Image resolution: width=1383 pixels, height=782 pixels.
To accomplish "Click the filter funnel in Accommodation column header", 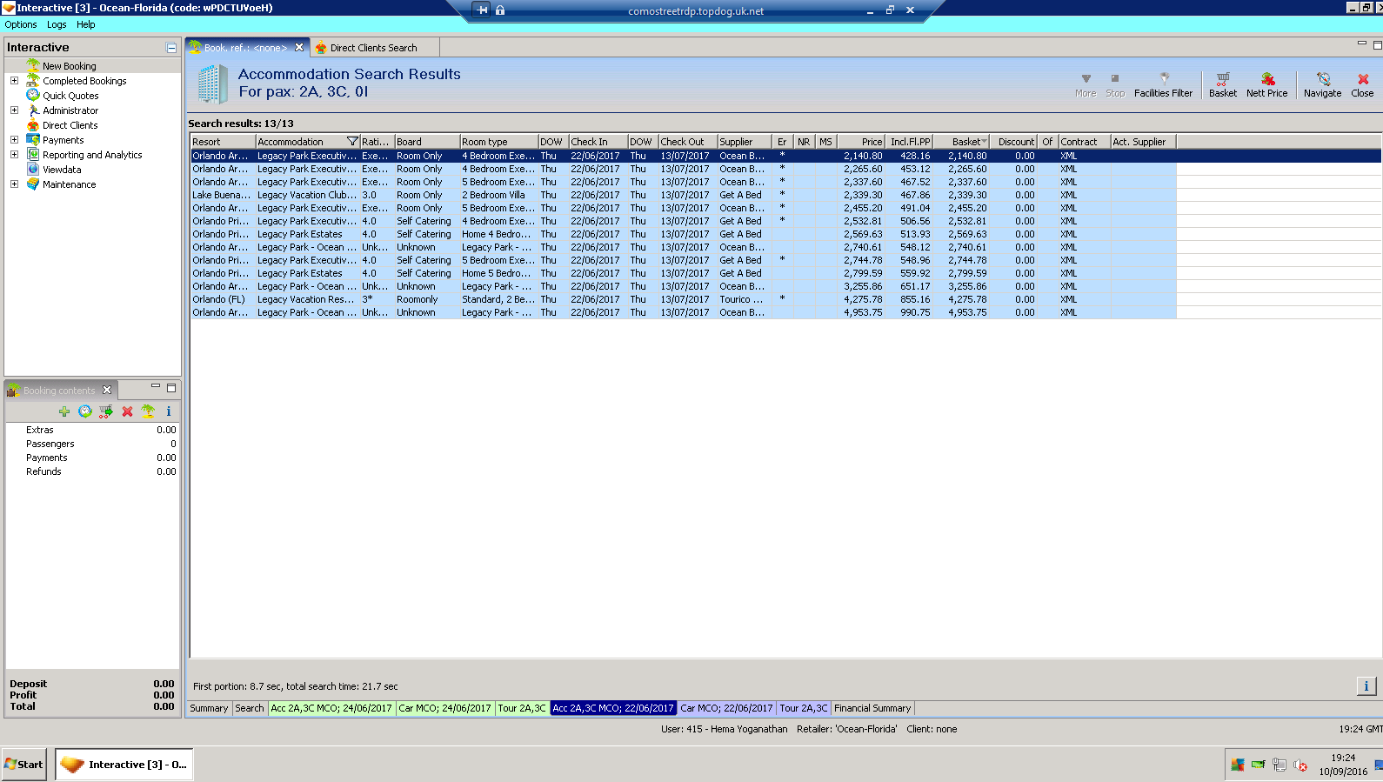I will click(352, 142).
